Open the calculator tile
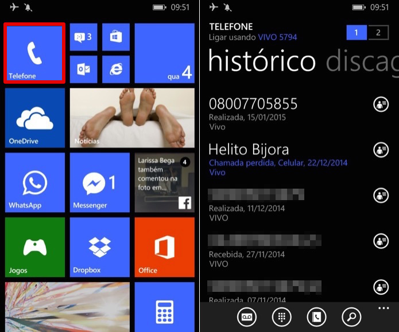 pos(165,307)
